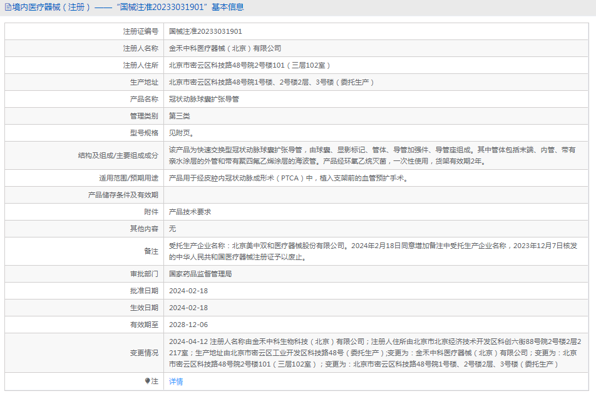Select expiry date 2028-12-06
596x396 pixels.
(188, 325)
